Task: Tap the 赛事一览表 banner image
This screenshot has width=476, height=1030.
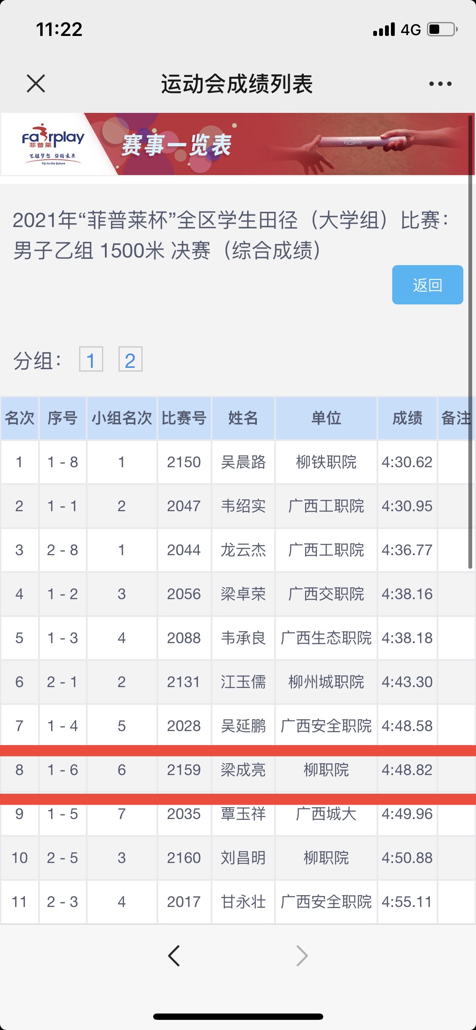Action: pyautogui.click(x=279, y=144)
